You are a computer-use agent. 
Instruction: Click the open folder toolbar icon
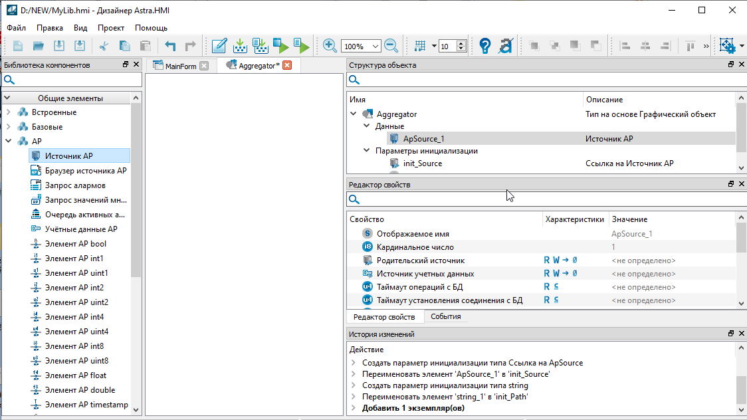point(39,46)
